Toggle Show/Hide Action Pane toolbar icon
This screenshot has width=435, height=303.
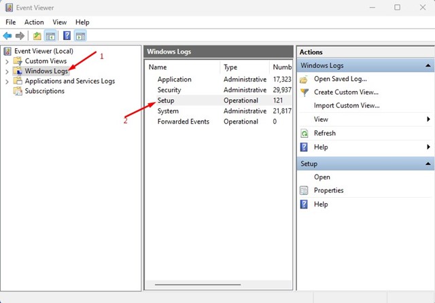pos(80,35)
